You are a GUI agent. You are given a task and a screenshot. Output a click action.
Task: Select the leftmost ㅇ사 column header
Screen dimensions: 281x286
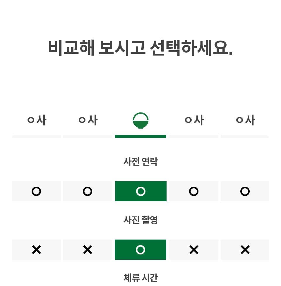[37, 120]
